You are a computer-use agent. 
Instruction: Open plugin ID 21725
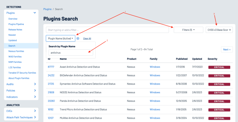tap(51, 84)
